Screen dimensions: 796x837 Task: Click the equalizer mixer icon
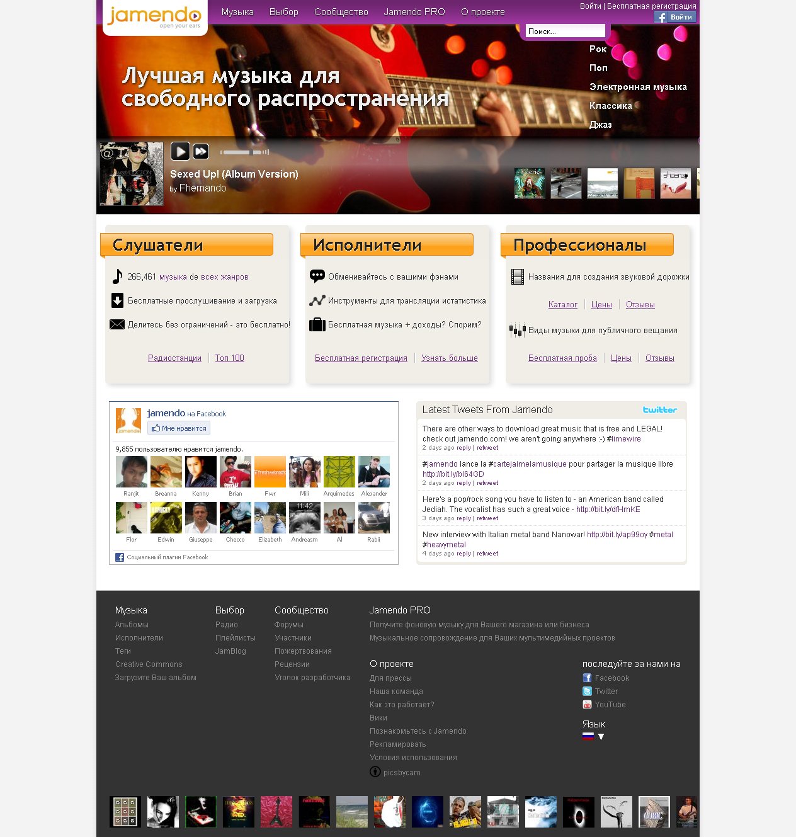pyautogui.click(x=518, y=330)
